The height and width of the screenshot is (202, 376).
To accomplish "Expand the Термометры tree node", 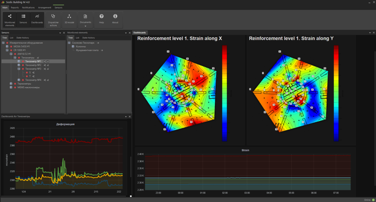I will (11, 84).
